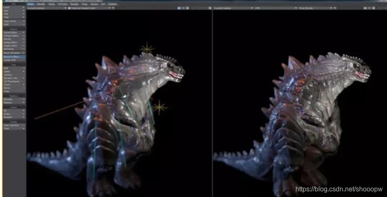Open the Clone dropdown
This screenshot has width=387, height=197.
pyautogui.click(x=14, y=84)
